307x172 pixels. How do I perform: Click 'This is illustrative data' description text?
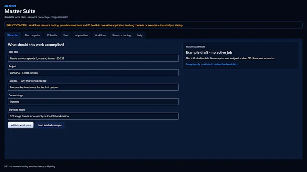click(x=230, y=58)
